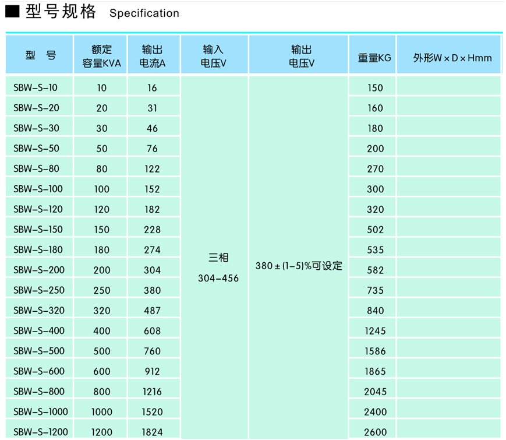Click the 型号 column header
The height and width of the screenshot is (440, 506).
38,54
